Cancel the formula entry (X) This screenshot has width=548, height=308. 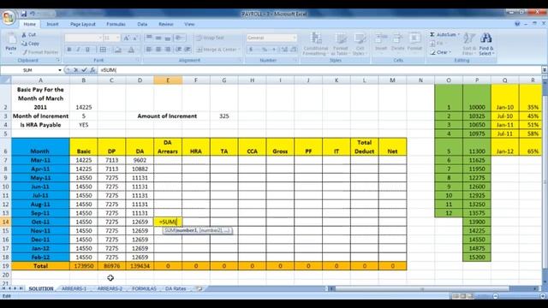click(x=76, y=70)
